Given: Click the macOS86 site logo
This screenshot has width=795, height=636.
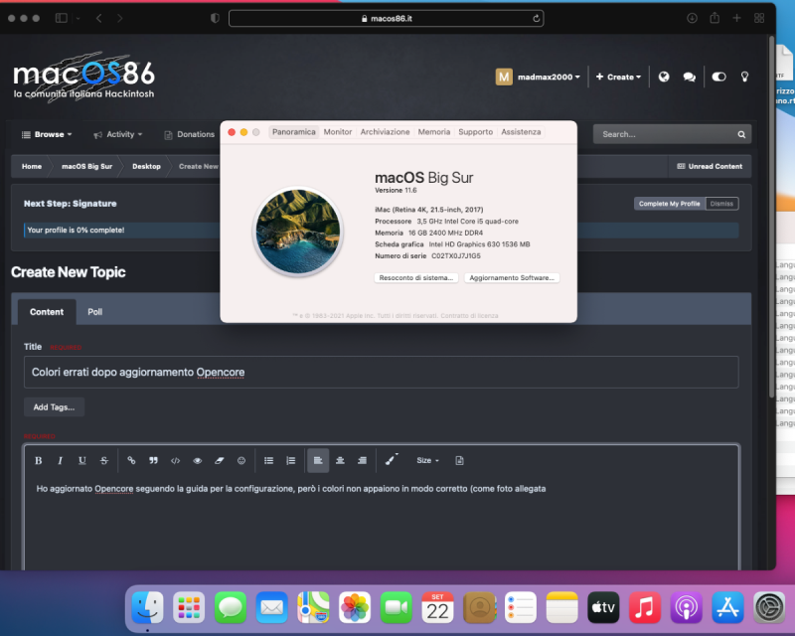Looking at the screenshot, I should click(84, 77).
